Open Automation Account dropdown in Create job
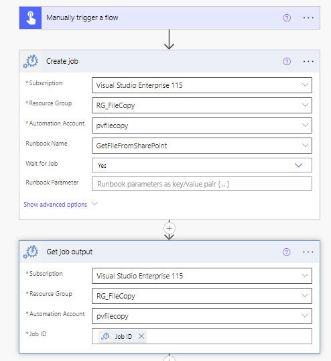 pos(202,125)
